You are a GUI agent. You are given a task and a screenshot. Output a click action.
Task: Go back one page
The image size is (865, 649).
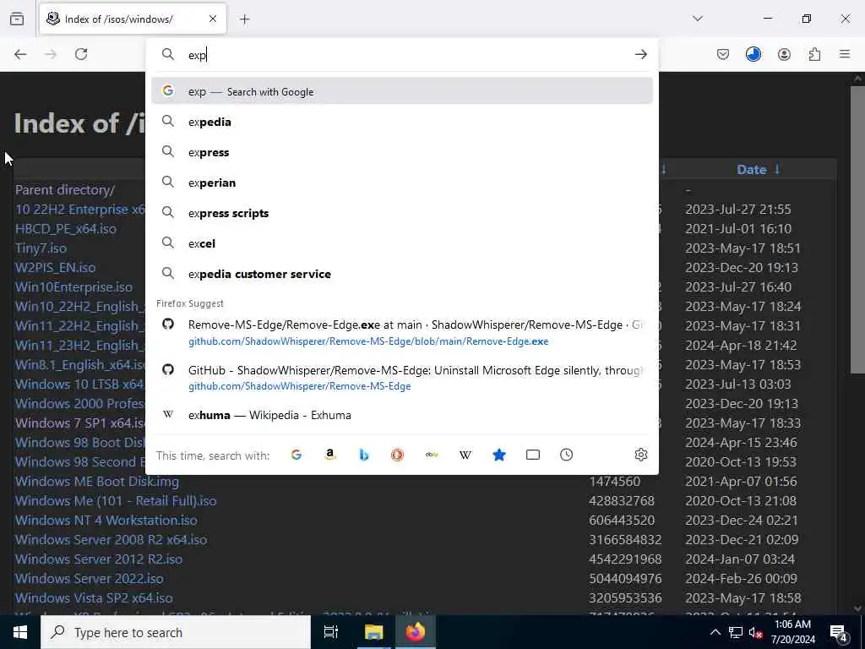20,54
